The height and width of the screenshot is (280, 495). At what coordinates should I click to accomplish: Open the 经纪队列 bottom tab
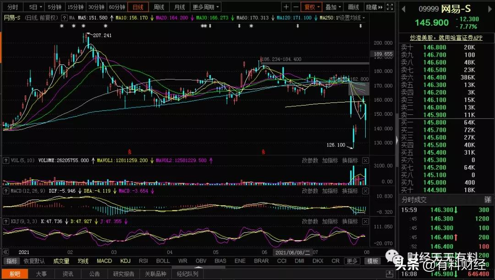(x=187, y=274)
